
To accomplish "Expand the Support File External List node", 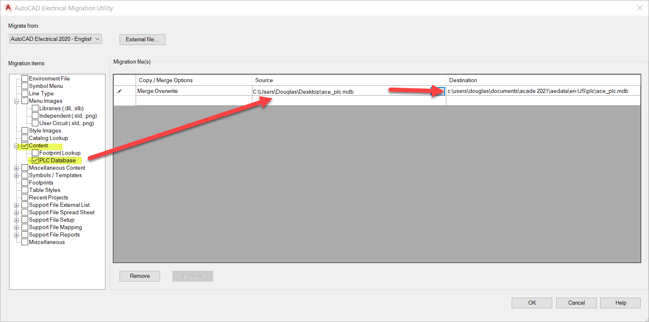I will [x=16, y=205].
